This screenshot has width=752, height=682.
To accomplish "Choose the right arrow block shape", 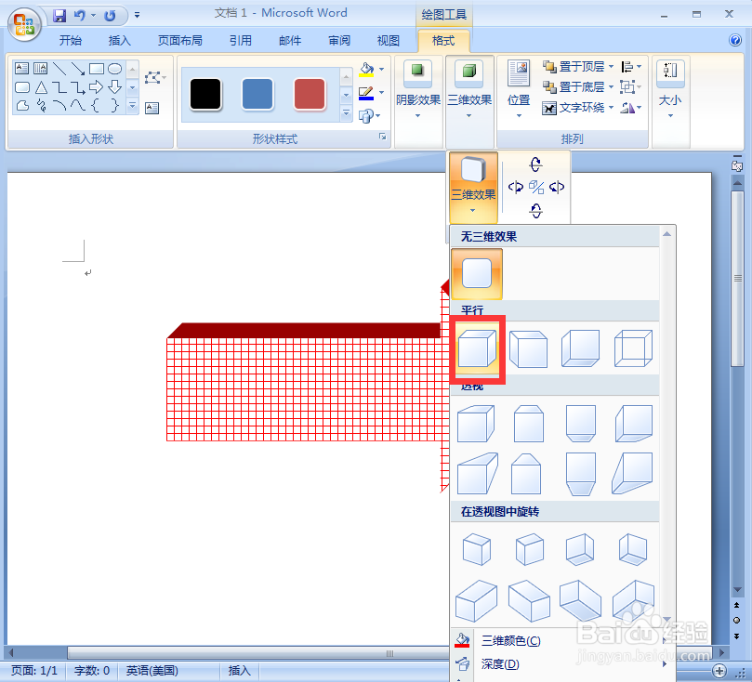I will (96, 87).
